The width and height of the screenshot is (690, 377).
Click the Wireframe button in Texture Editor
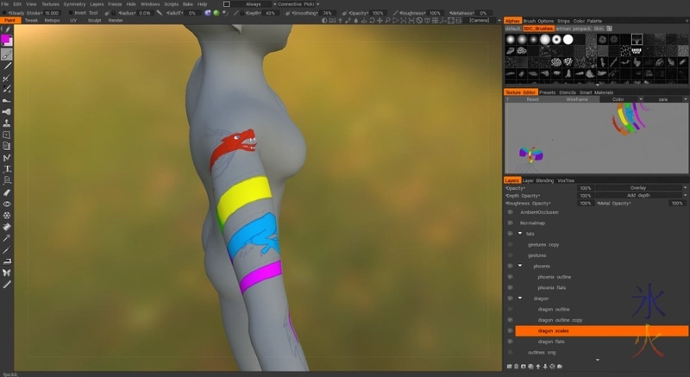pos(576,99)
